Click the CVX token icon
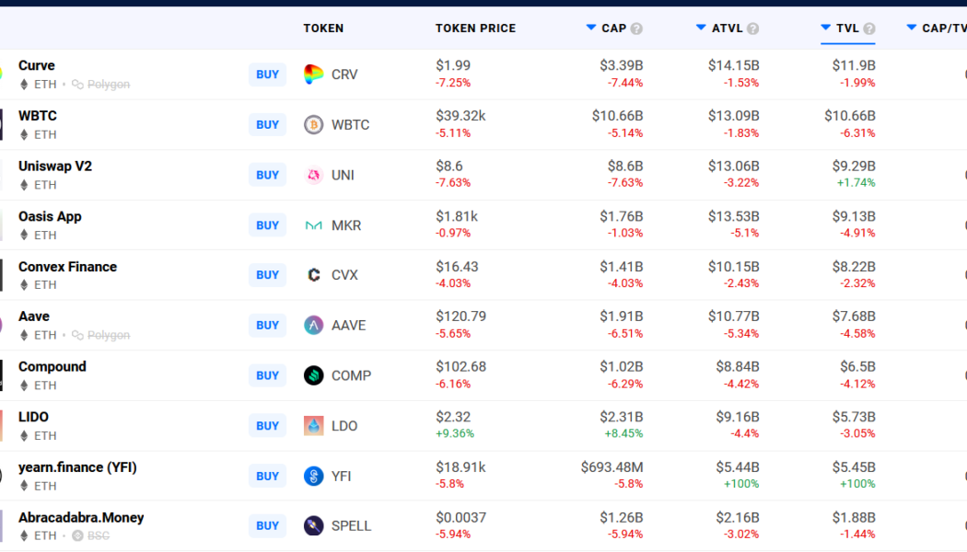 click(x=314, y=275)
